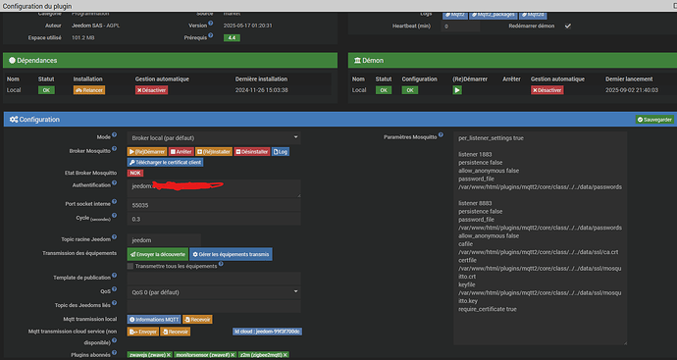
Task: Click the Mqtt2_packages log button
Action: point(494,15)
